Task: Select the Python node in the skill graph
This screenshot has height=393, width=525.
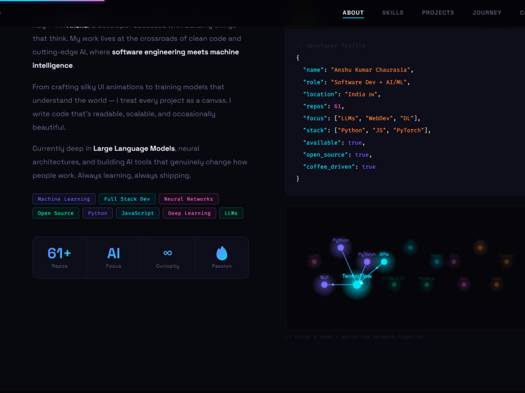Action: pos(341,248)
